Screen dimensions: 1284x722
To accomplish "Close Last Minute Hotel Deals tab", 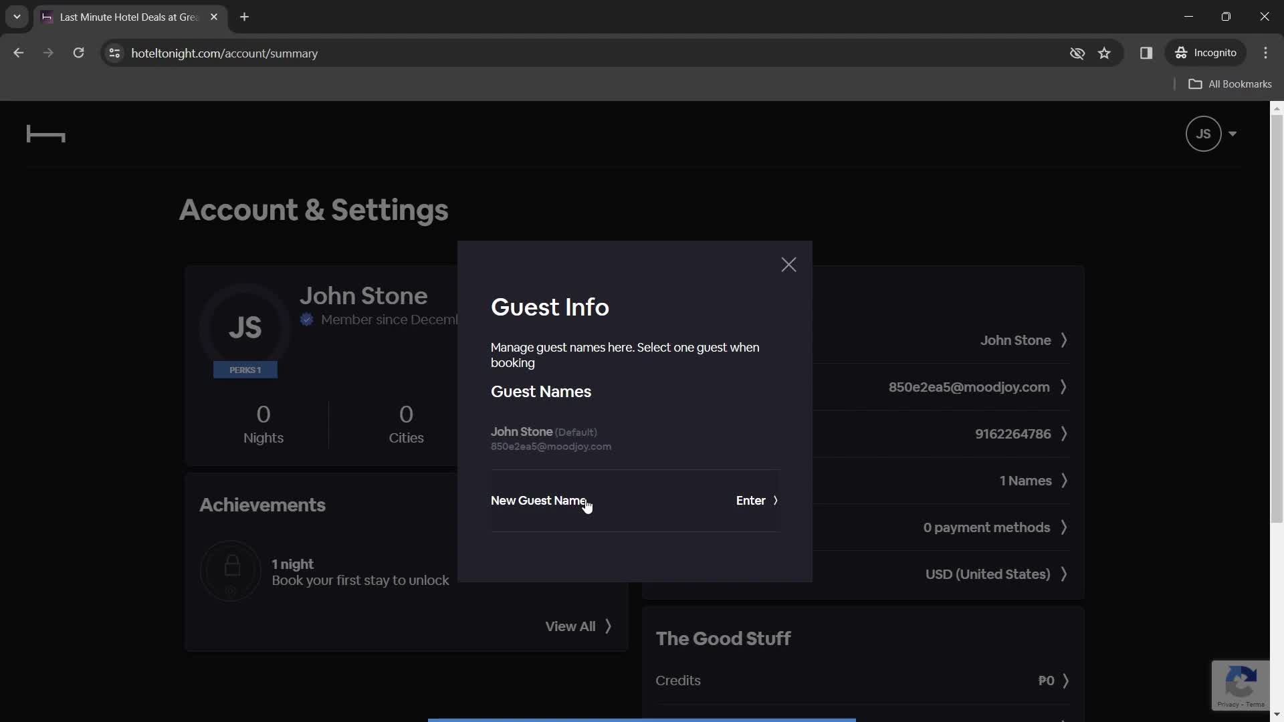I will (x=214, y=17).
